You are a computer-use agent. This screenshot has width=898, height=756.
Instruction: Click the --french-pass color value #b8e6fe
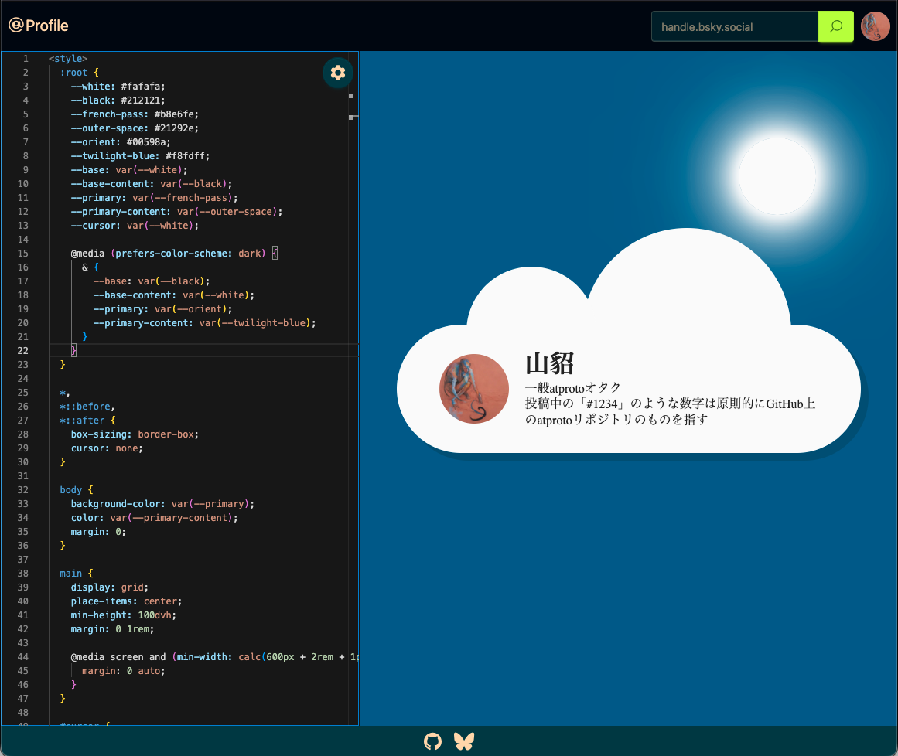tap(176, 114)
